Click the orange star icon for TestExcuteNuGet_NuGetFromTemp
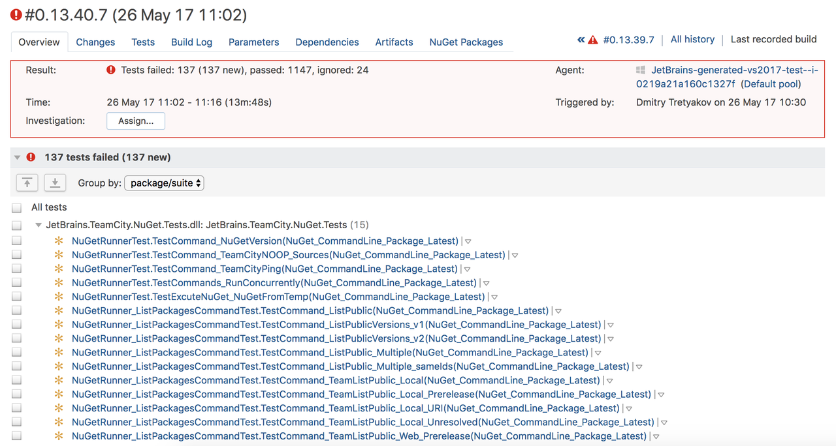This screenshot has width=836, height=446. tap(59, 297)
